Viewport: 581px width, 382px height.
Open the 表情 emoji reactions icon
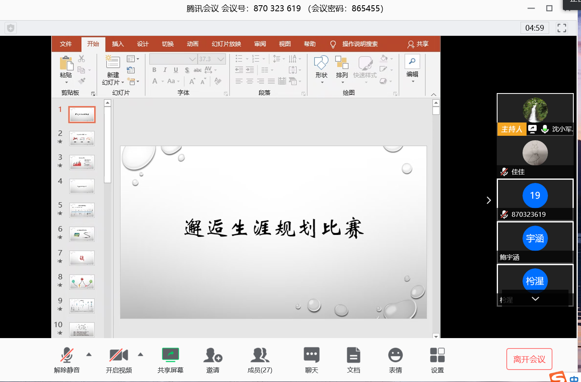(395, 356)
